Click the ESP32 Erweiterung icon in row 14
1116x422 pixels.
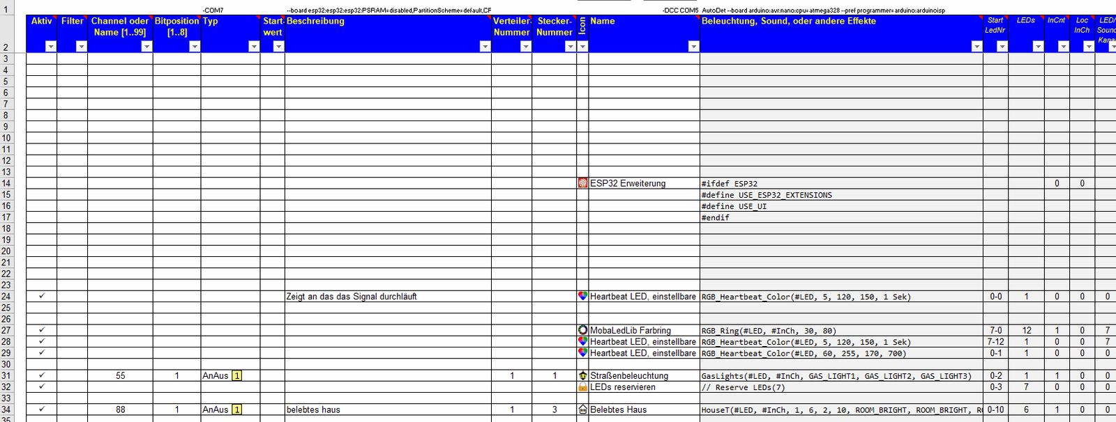pos(582,183)
